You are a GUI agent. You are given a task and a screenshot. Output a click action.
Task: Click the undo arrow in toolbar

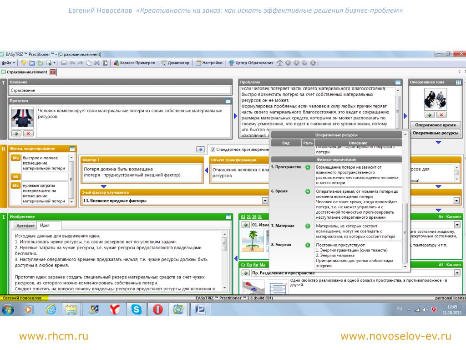(x=72, y=63)
